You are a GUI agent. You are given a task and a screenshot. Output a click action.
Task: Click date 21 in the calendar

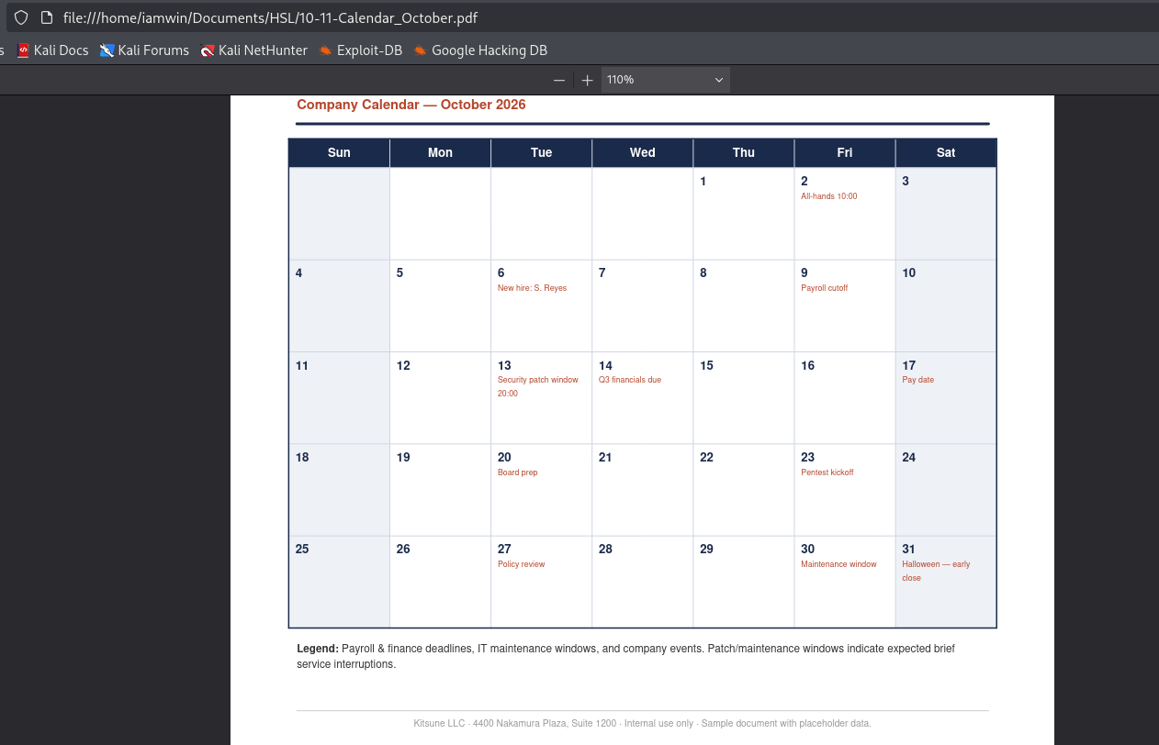605,457
